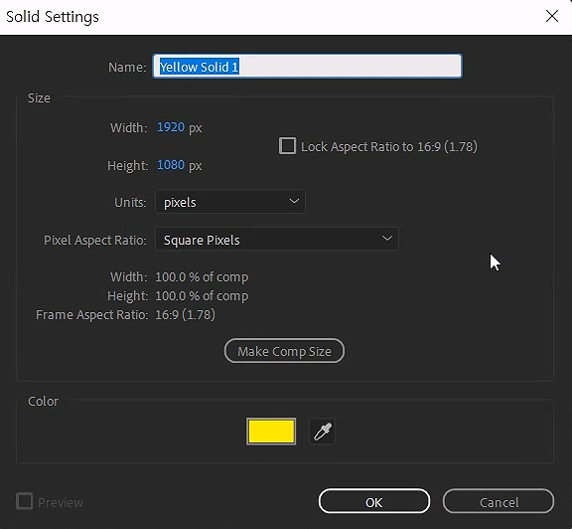
Task: Click the Size section label
Action: (39, 97)
